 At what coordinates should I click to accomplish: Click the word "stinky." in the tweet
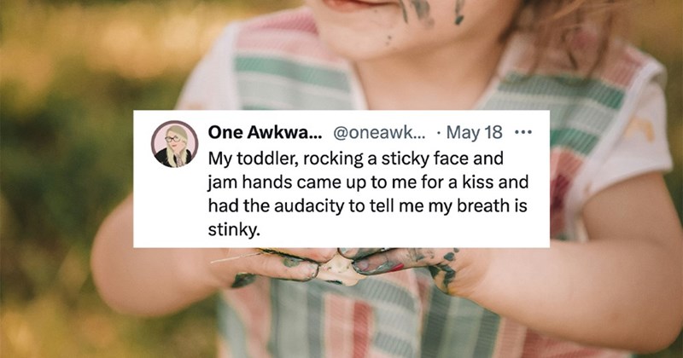tap(234, 229)
